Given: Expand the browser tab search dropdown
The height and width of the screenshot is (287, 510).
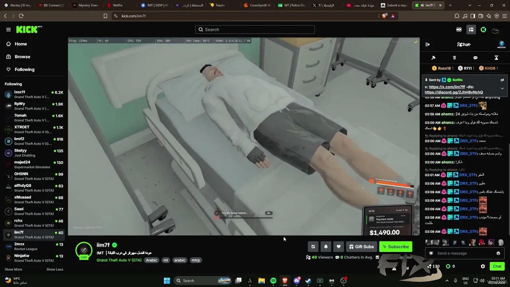Looking at the screenshot, I should tap(469, 5).
